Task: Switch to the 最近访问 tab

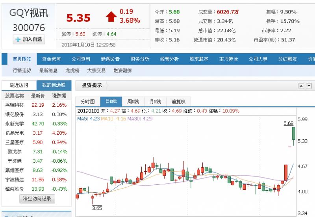Action: [19, 85]
